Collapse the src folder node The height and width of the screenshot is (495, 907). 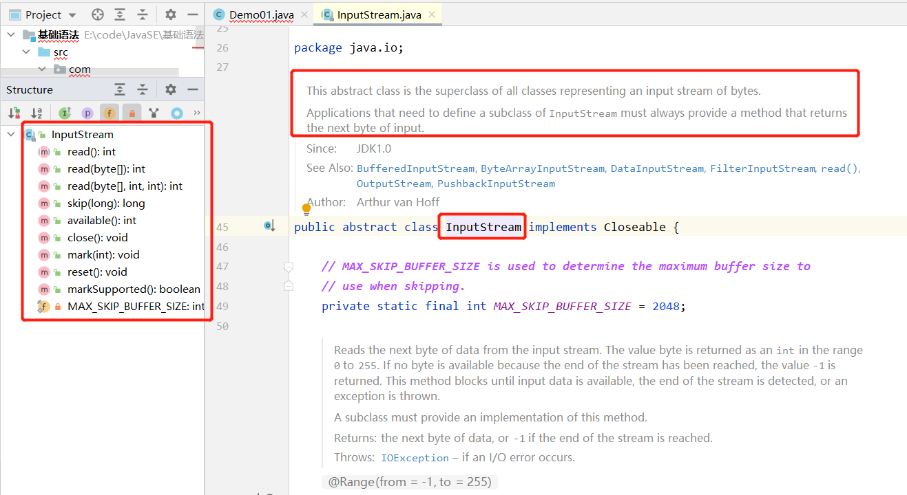tap(27, 52)
